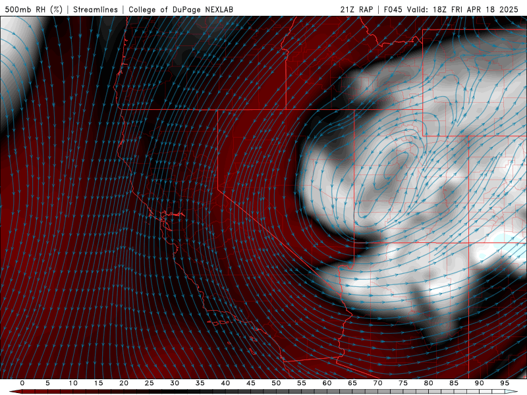Click the "60" value on the color scale
Image resolution: width=527 pixels, height=395 pixels.
pos(327,383)
